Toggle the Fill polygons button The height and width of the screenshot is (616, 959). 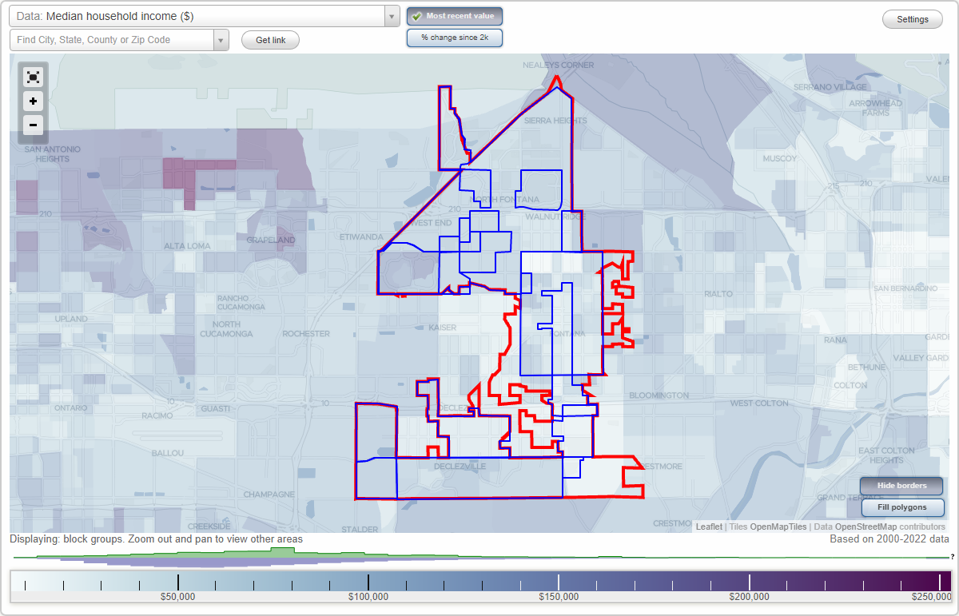click(x=901, y=507)
